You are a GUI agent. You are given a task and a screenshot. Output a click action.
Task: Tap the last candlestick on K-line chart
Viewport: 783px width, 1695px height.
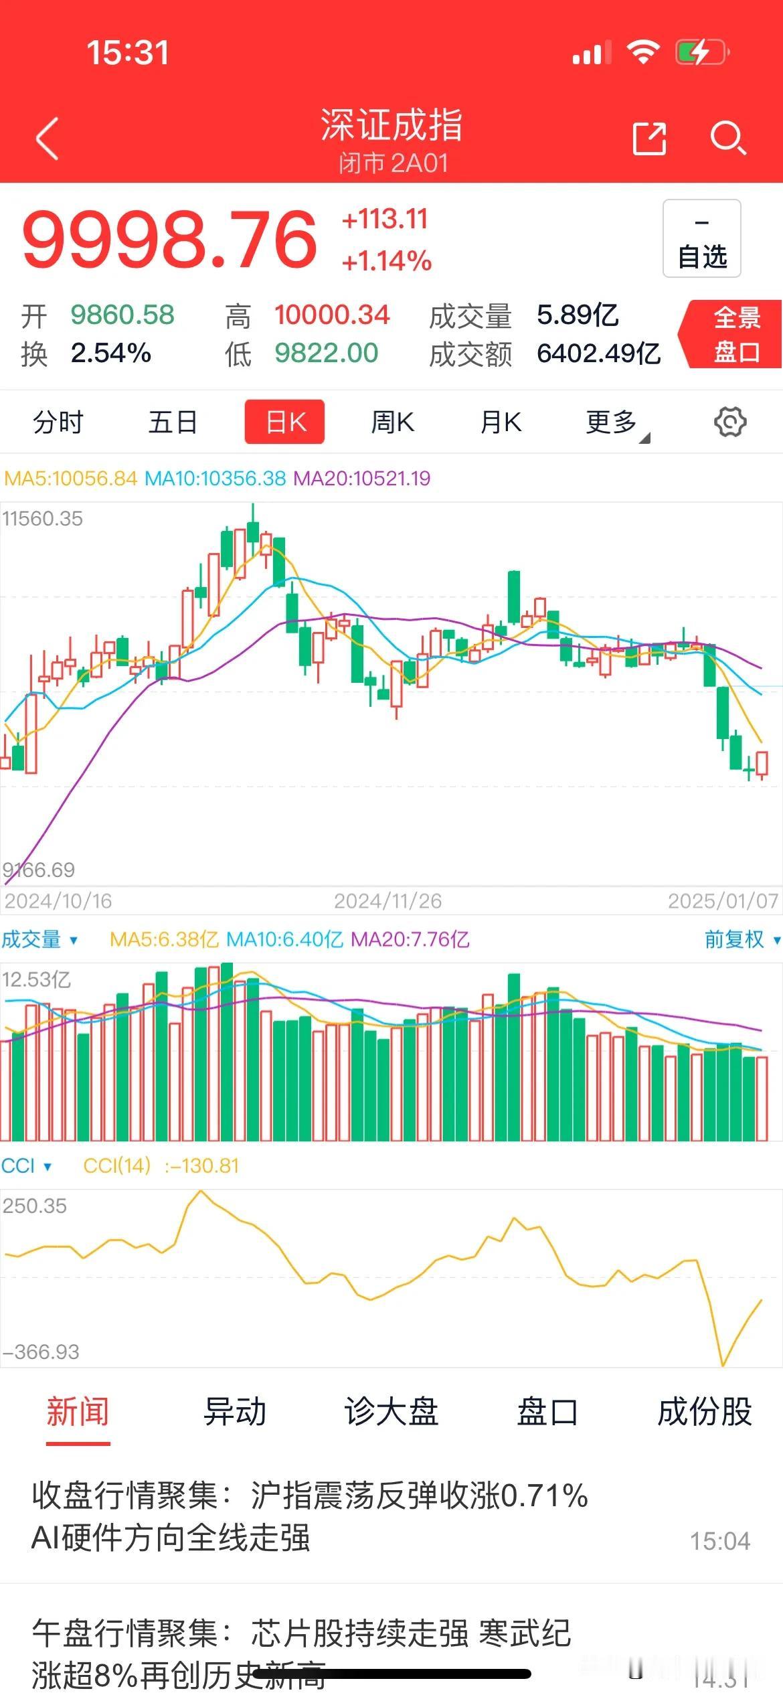762,764
